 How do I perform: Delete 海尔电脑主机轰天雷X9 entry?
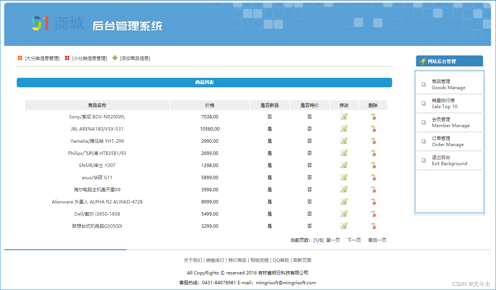coord(373,190)
